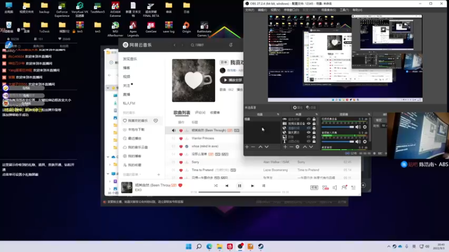The width and height of the screenshot is (449, 252).
Task: Adjust second mixer channel volume slider
Action: click(x=338, y=142)
